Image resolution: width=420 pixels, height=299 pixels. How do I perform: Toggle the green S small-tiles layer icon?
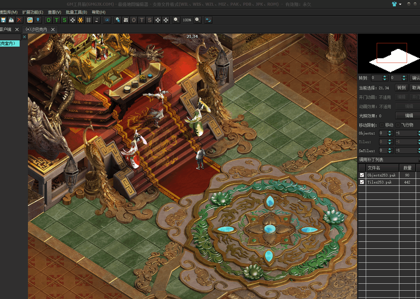[x=65, y=20]
